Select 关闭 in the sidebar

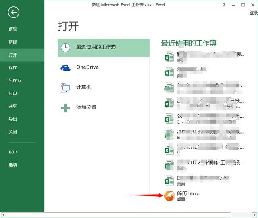pyautogui.click(x=12, y=132)
